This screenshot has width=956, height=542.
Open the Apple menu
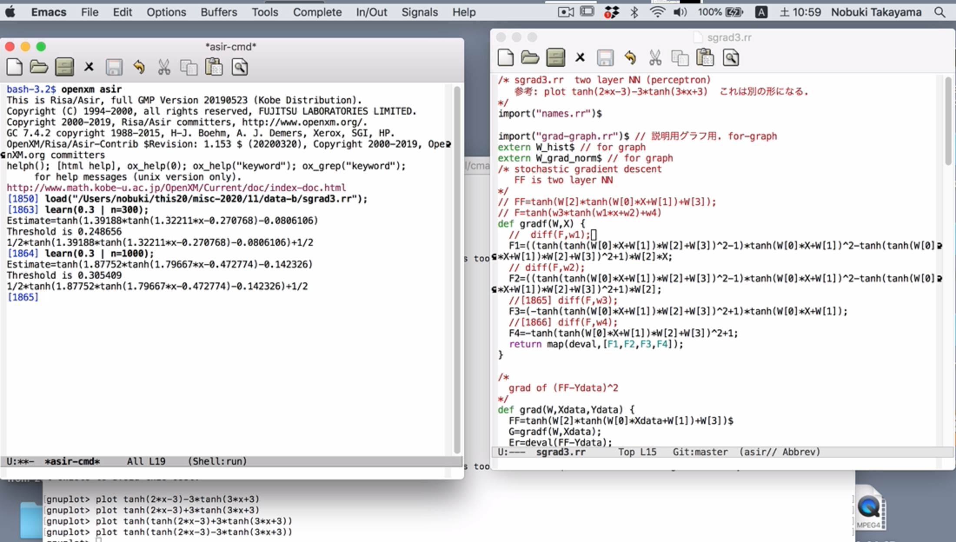[x=10, y=12]
